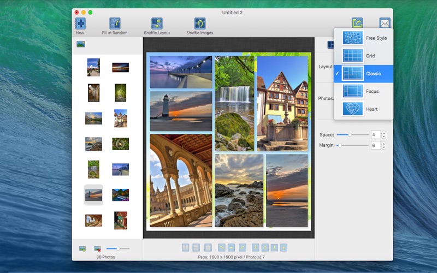Select the colonnade arches library thumbnail
This screenshot has width=437, height=273.
[93, 221]
